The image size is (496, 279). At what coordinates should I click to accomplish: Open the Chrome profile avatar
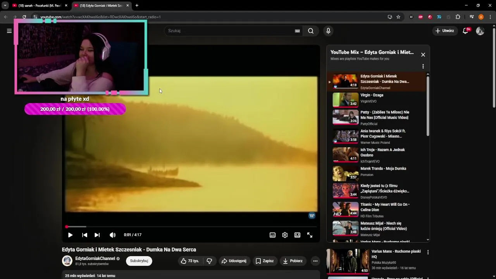(x=481, y=17)
